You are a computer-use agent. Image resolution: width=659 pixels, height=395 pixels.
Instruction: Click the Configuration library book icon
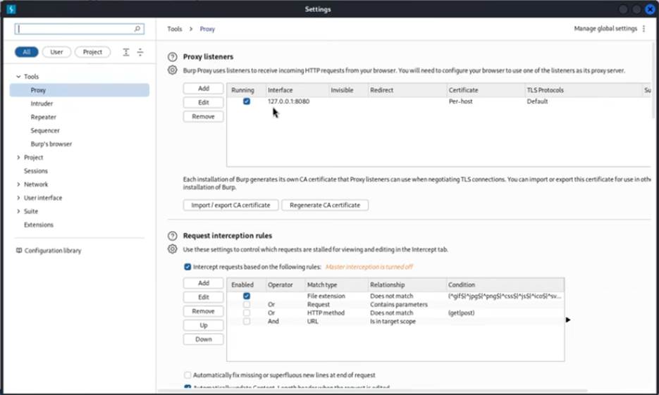point(18,251)
